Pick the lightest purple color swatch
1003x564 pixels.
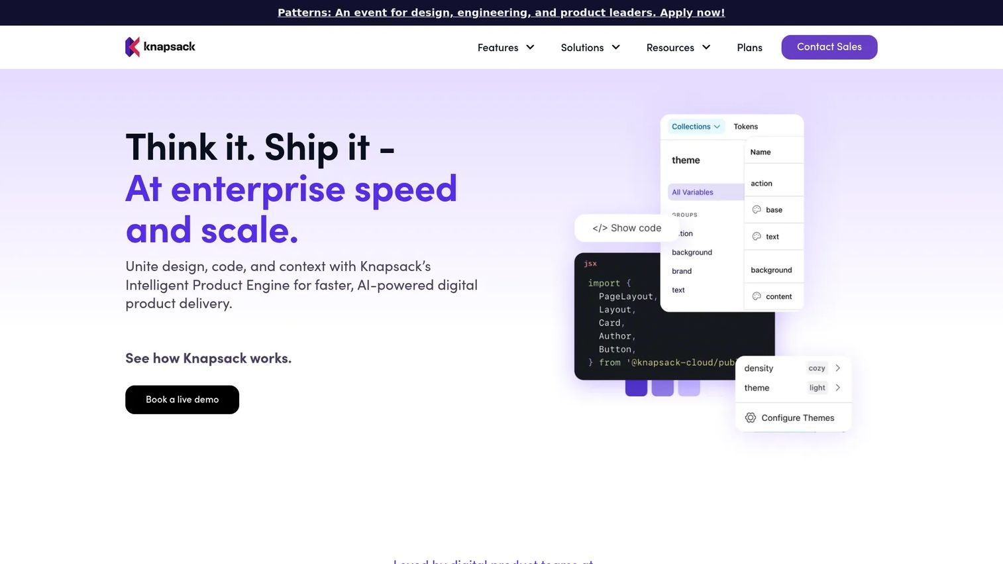pos(689,388)
